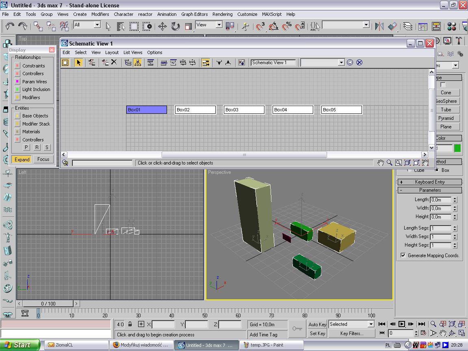468x351 pixels.
Task: Click the Length spinner arrows
Action: click(x=455, y=200)
